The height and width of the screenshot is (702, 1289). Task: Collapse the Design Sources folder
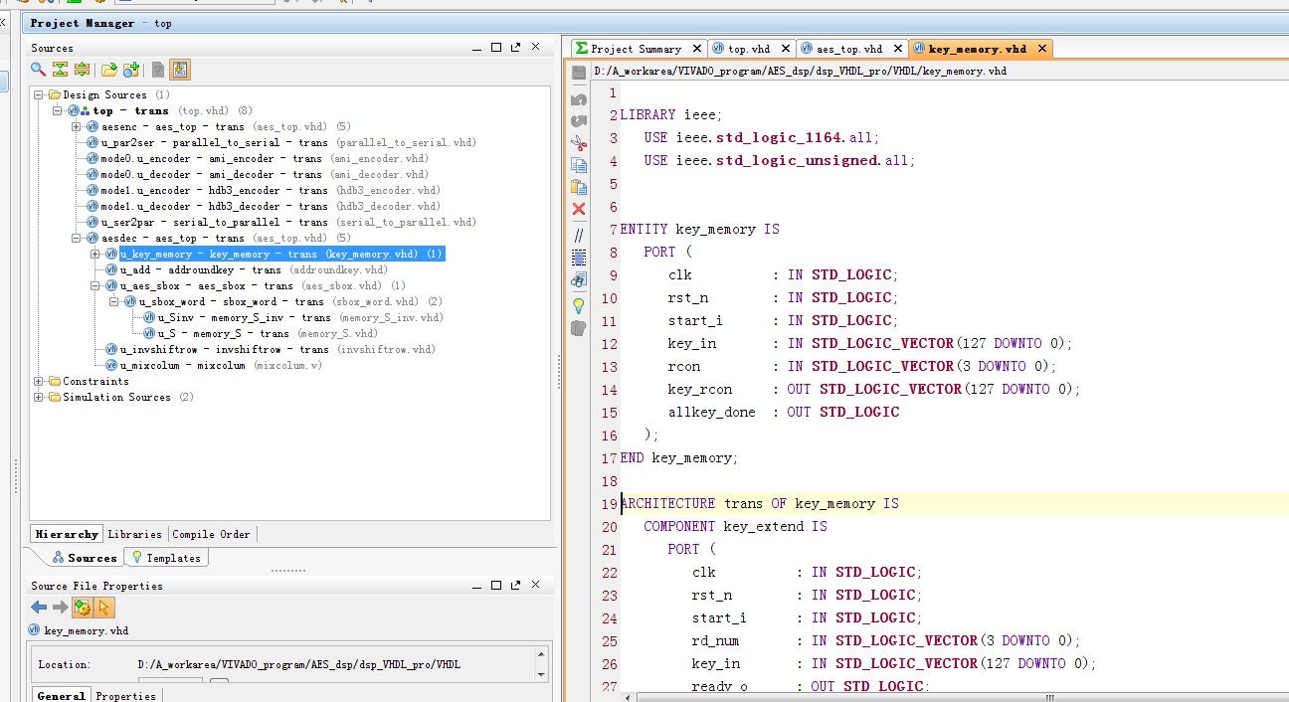coord(39,95)
